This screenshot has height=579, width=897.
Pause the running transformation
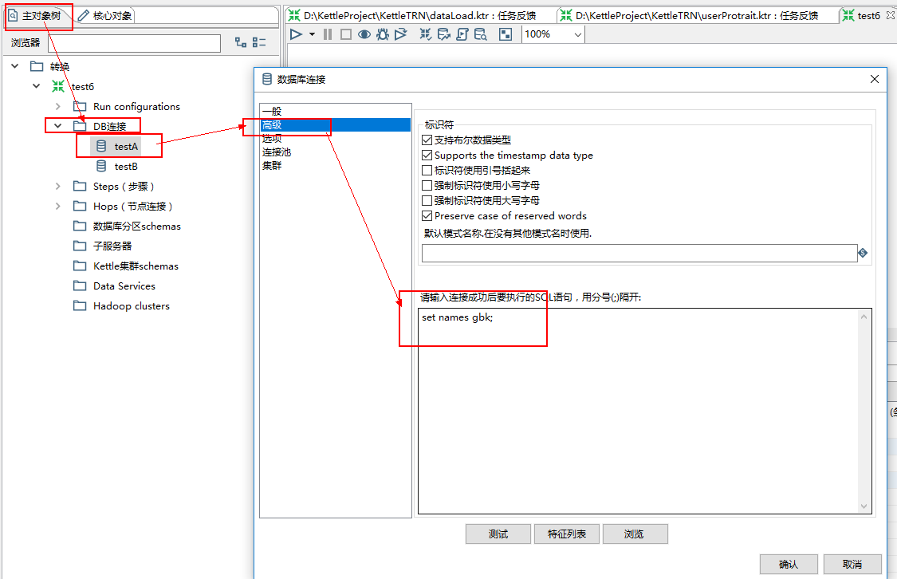328,34
